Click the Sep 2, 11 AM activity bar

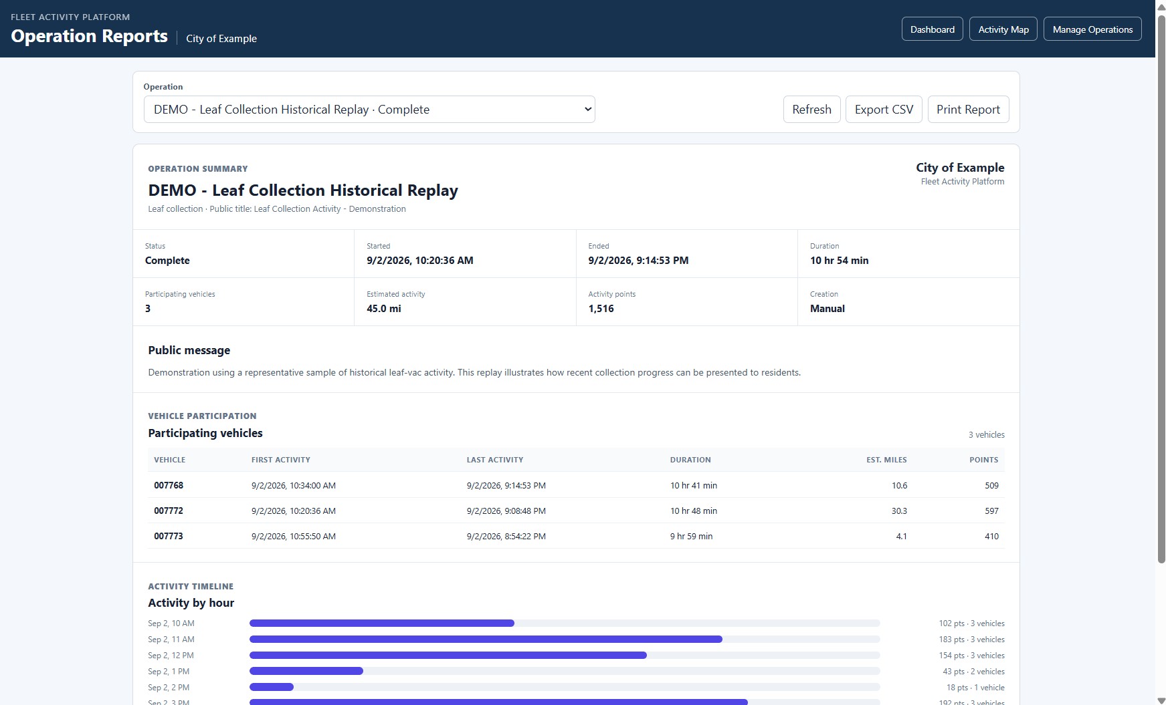click(486, 640)
